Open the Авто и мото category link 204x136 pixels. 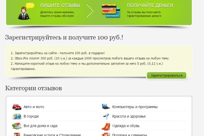click(34, 107)
